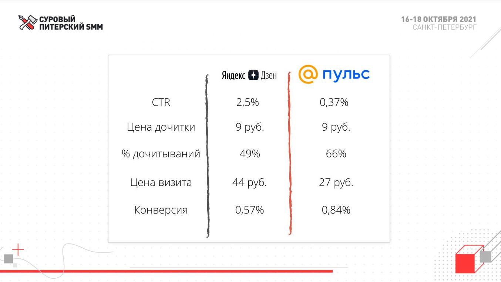Click the Yandex Zen star icon
Screen dimensions: 501x282
click(253, 75)
